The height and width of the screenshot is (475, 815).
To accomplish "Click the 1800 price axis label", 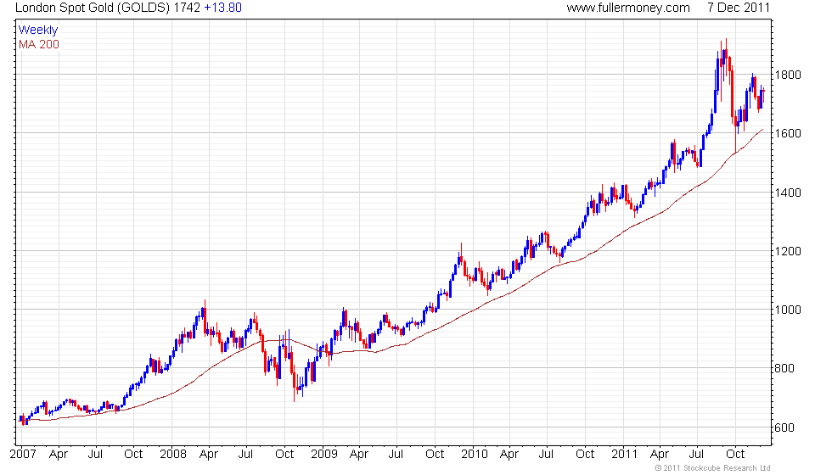I will (788, 75).
